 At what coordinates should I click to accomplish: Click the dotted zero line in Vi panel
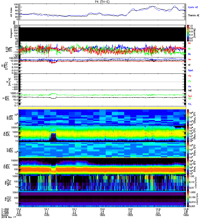[x=102, y=82]
